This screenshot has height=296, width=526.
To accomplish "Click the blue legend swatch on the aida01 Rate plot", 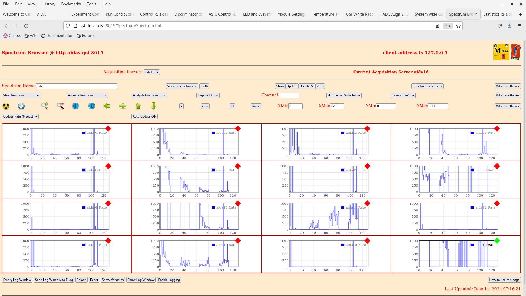I will [x=84, y=133].
